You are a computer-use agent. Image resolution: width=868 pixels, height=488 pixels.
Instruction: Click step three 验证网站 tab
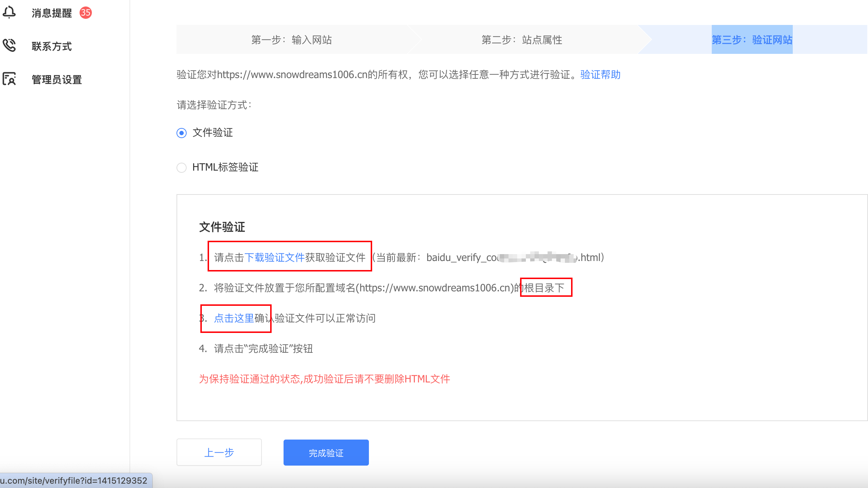(752, 40)
